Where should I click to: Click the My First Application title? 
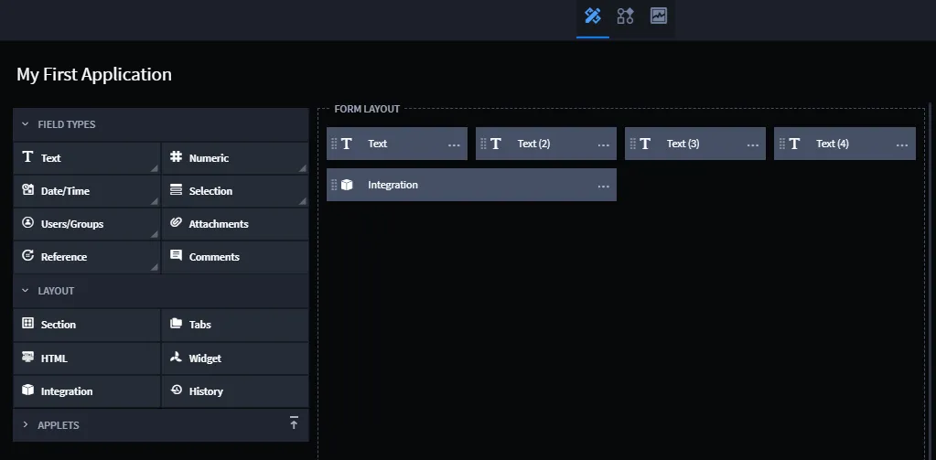(94, 74)
